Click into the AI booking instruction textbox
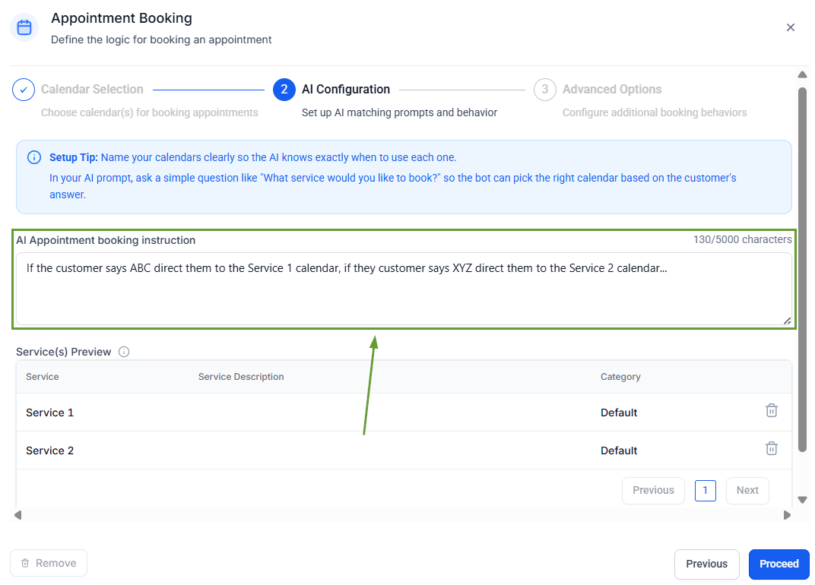The height and width of the screenshot is (585, 815). (403, 289)
